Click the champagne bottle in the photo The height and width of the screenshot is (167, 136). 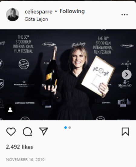[52, 67]
